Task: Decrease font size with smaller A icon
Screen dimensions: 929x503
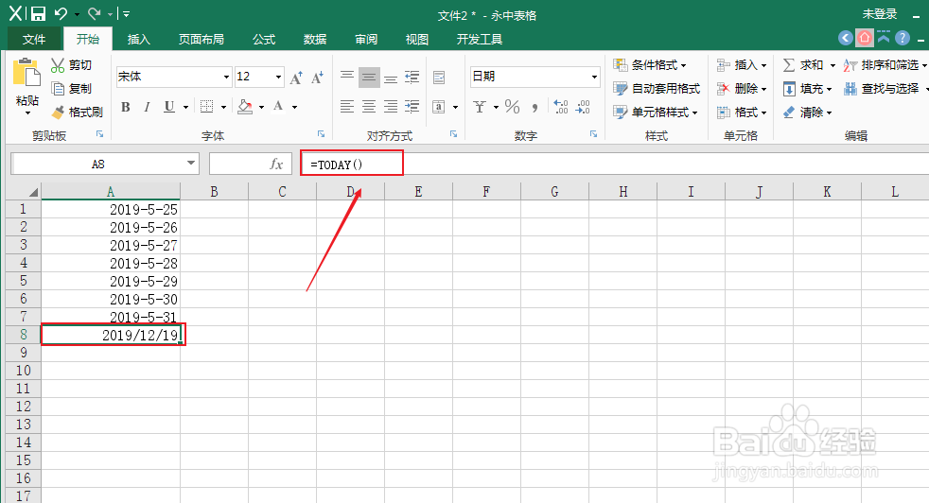Action: pos(317,77)
